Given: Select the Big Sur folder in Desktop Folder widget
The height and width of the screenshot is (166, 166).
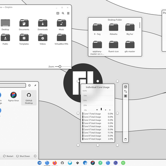Looking at the screenshot, I should [130, 29].
